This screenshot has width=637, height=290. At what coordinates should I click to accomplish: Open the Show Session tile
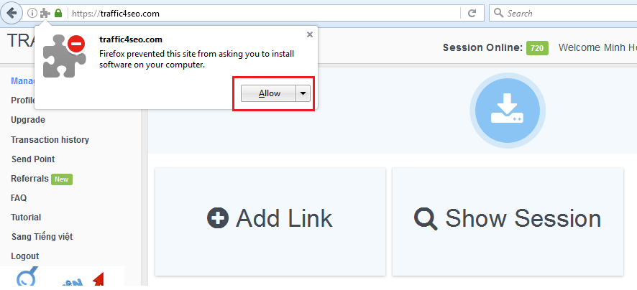[x=507, y=217]
